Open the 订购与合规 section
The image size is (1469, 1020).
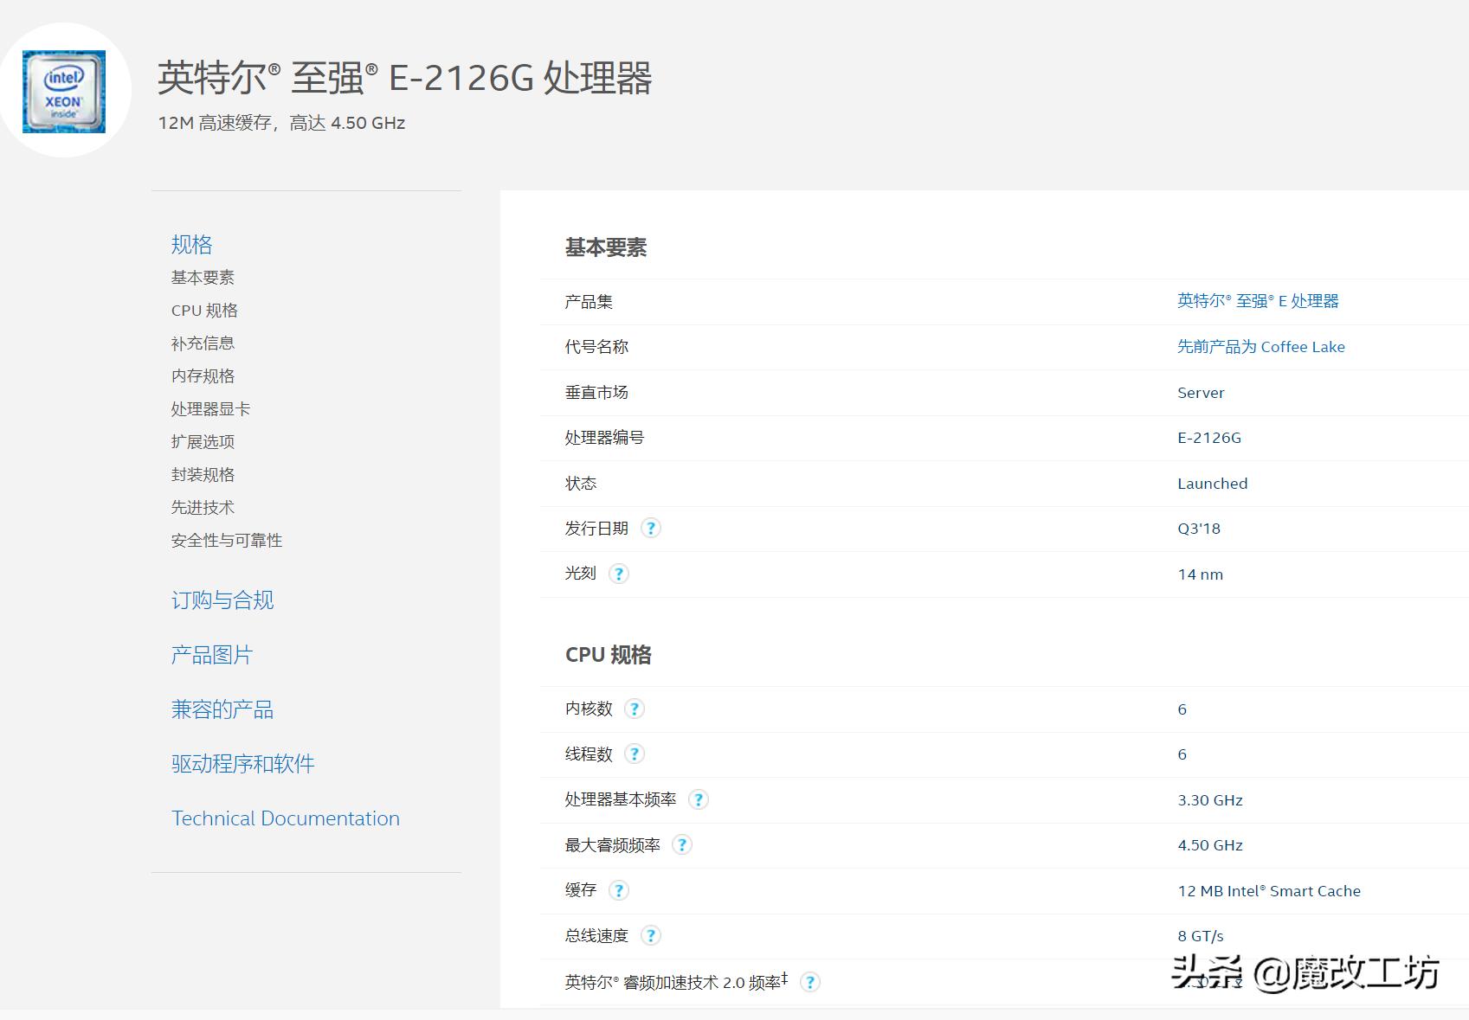(222, 600)
